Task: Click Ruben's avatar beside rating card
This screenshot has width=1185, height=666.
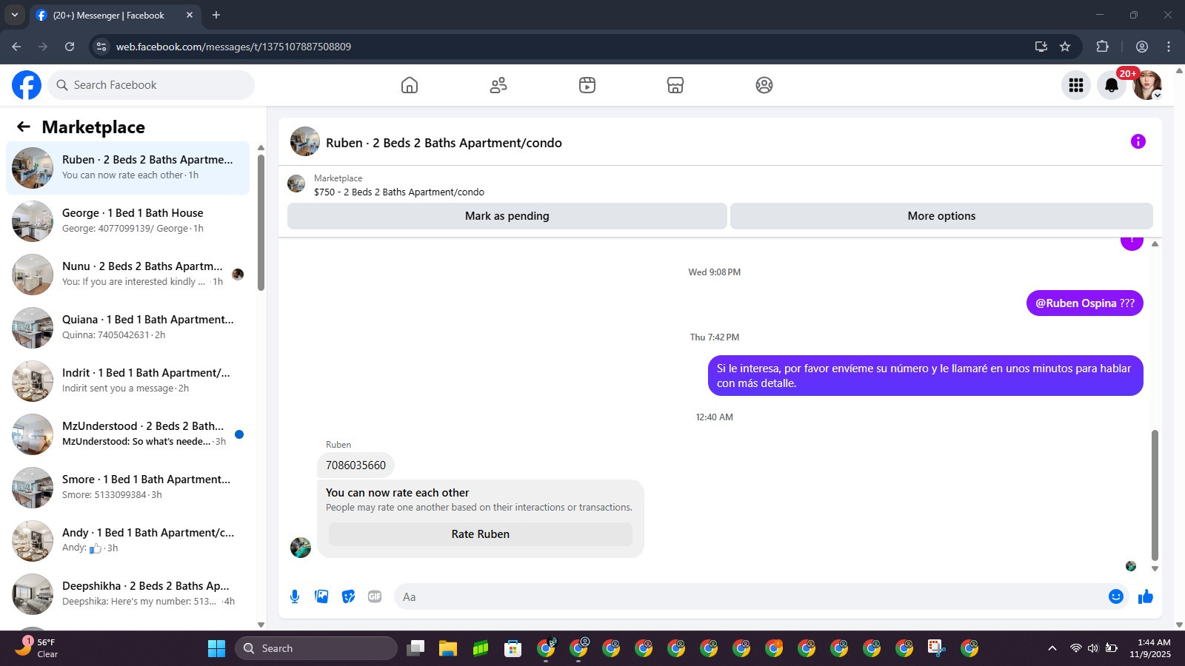Action: pyautogui.click(x=301, y=548)
